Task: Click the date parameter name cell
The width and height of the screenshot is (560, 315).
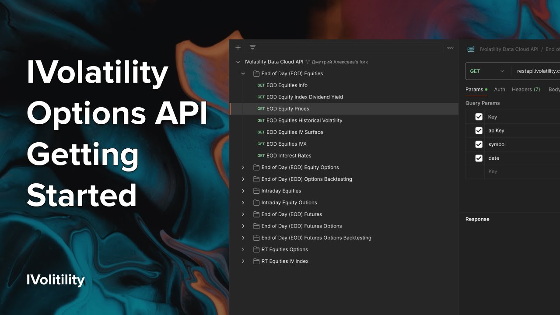Action: pos(522,158)
